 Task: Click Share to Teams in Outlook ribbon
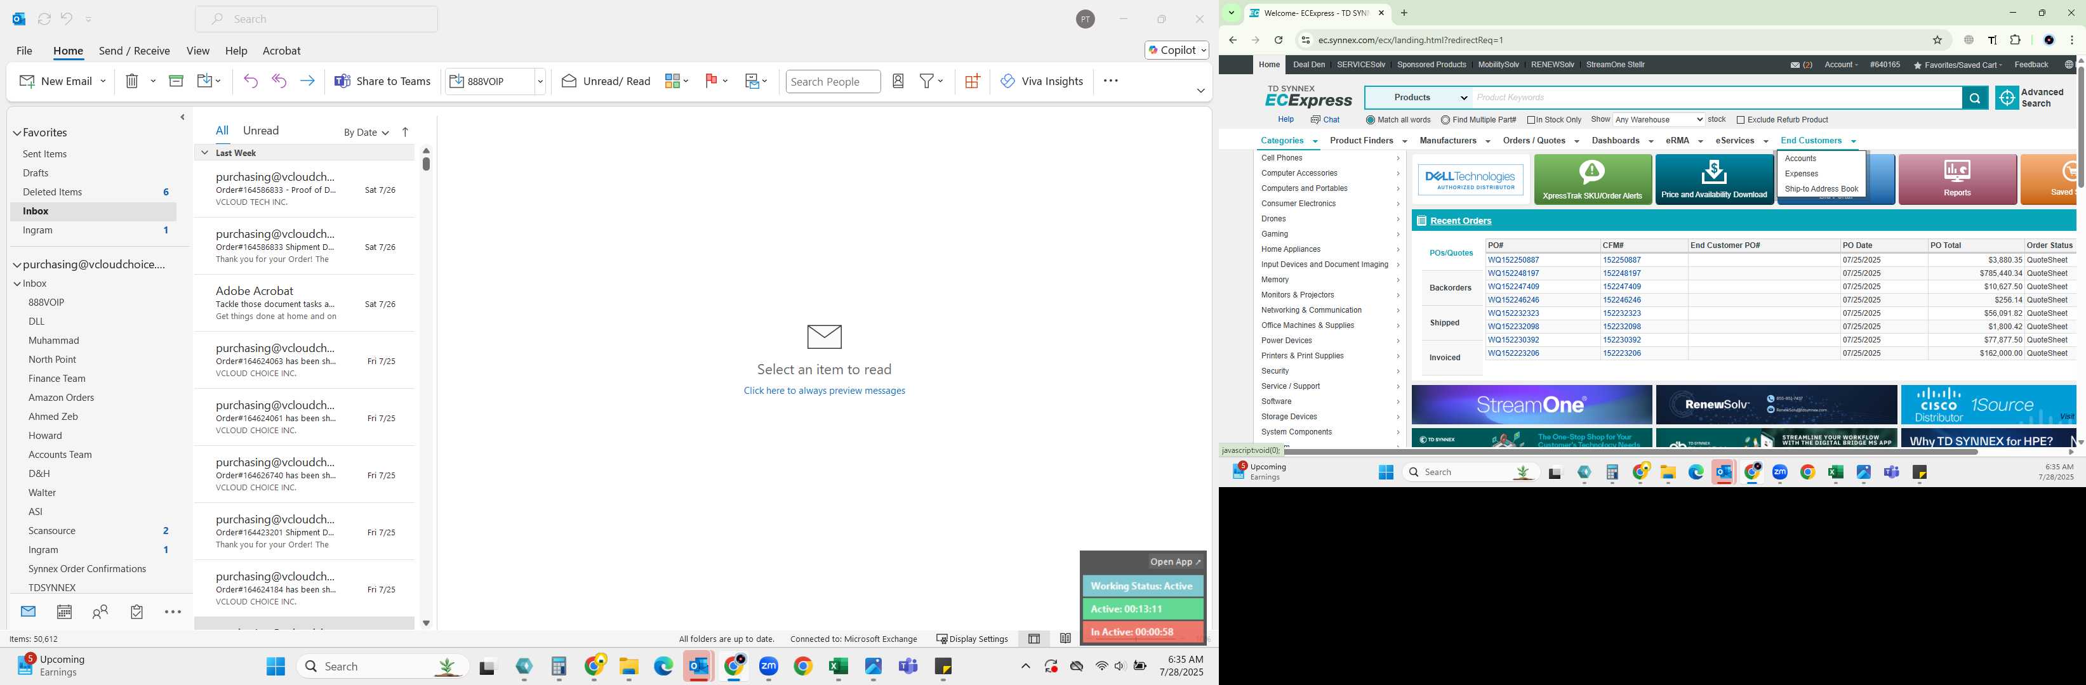click(x=382, y=81)
